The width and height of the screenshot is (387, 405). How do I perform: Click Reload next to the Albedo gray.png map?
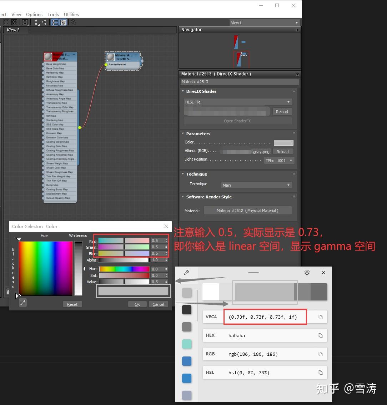pos(283,151)
